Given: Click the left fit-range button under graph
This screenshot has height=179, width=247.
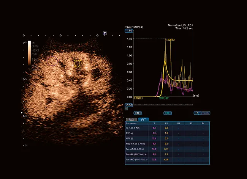Looking at the screenshot, I should [138, 113].
